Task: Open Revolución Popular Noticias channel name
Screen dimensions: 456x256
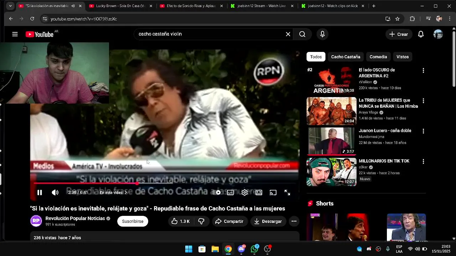Action: click(x=75, y=218)
